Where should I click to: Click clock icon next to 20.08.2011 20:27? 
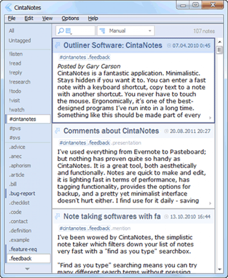pos(166,131)
